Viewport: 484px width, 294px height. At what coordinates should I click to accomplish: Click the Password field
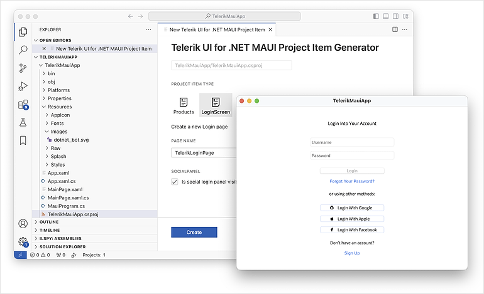point(352,155)
